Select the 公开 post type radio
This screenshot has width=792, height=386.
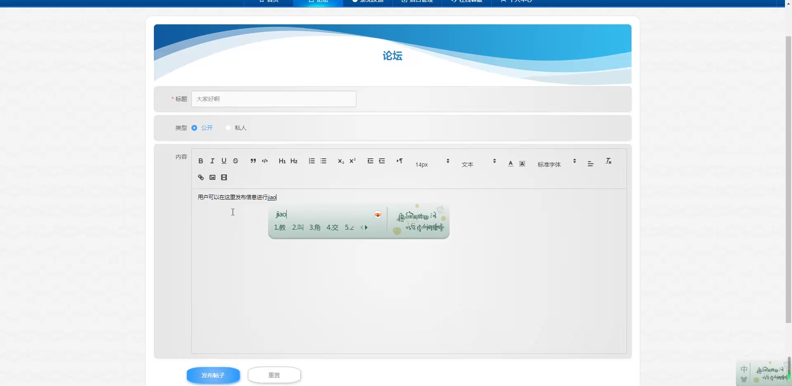click(194, 128)
